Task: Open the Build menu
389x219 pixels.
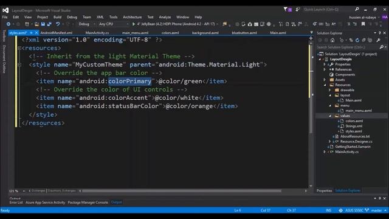Action: 57,17
